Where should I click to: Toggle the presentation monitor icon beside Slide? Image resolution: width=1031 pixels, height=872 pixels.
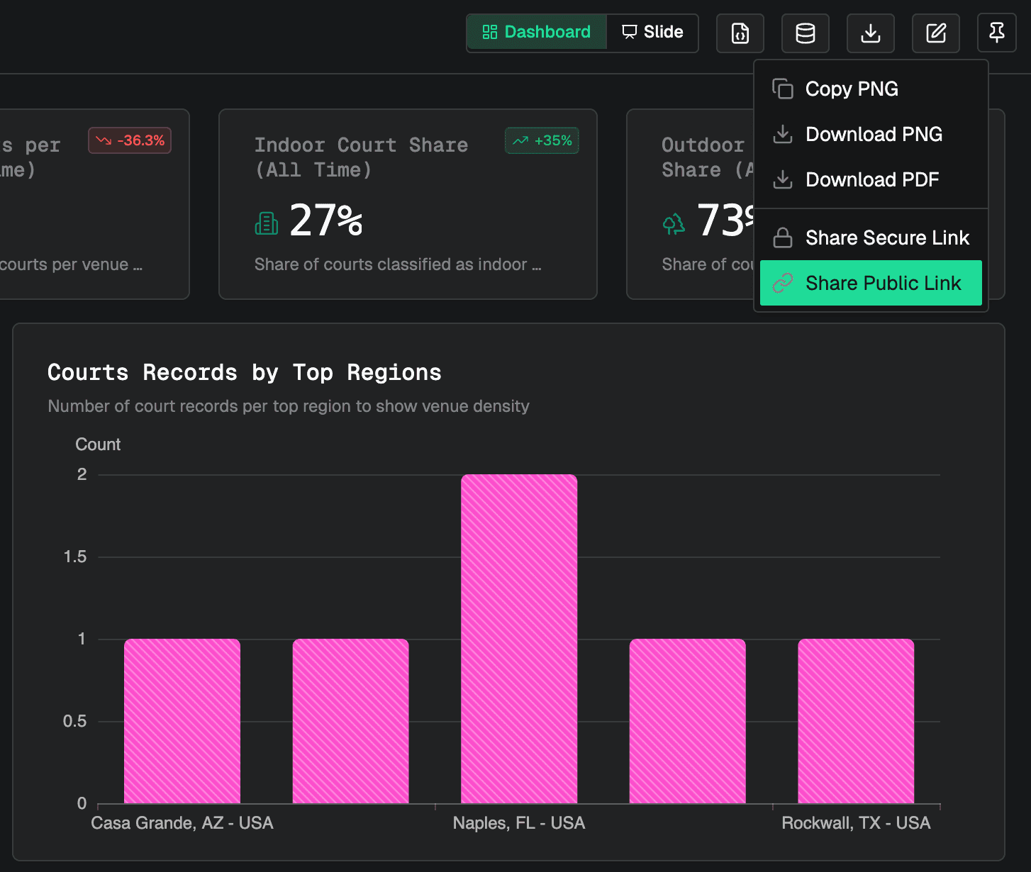click(628, 32)
